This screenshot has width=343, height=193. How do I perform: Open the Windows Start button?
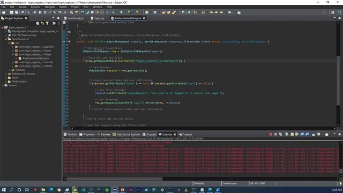coord(4,190)
